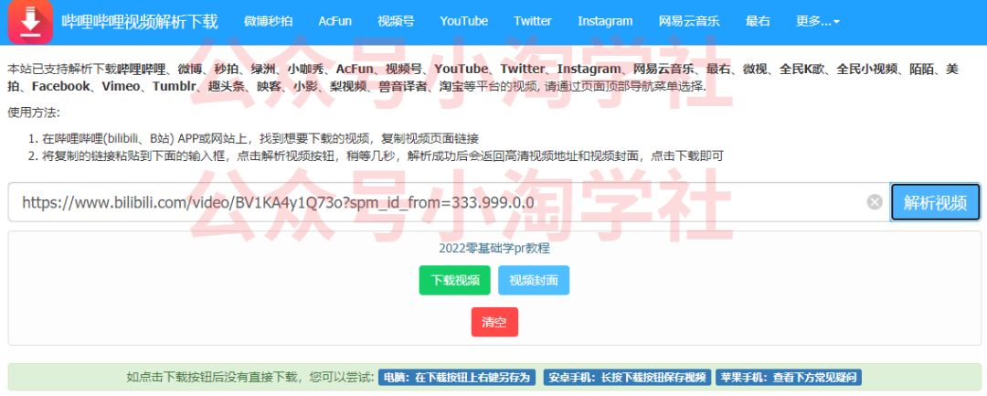
Task: Choose Instagram in the top menu
Action: [x=605, y=21]
